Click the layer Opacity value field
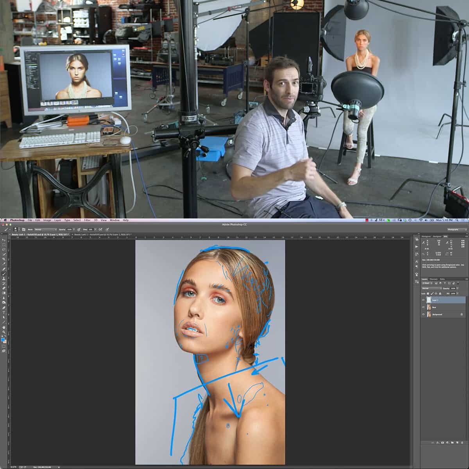 [453, 288]
